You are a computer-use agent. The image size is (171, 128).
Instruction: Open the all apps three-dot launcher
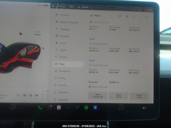coord(68,107)
